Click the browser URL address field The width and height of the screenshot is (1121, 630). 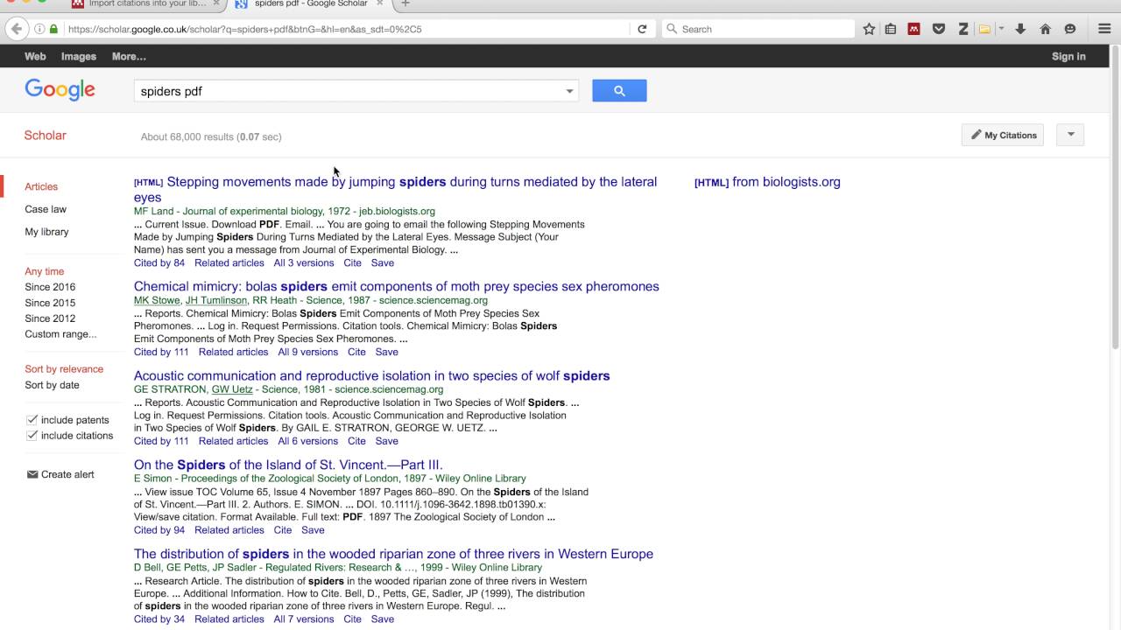(346, 29)
